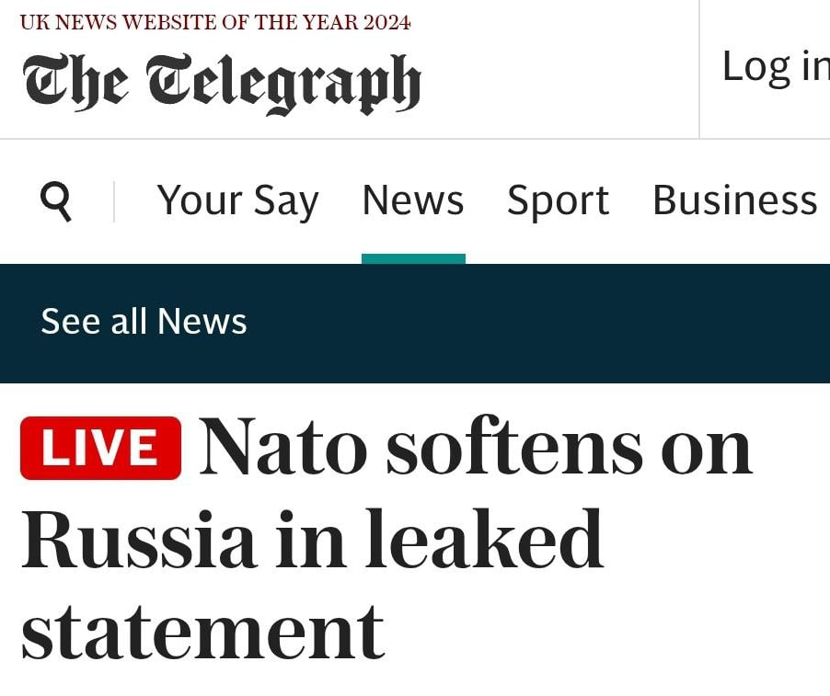Go to the Sport section

[558, 200]
